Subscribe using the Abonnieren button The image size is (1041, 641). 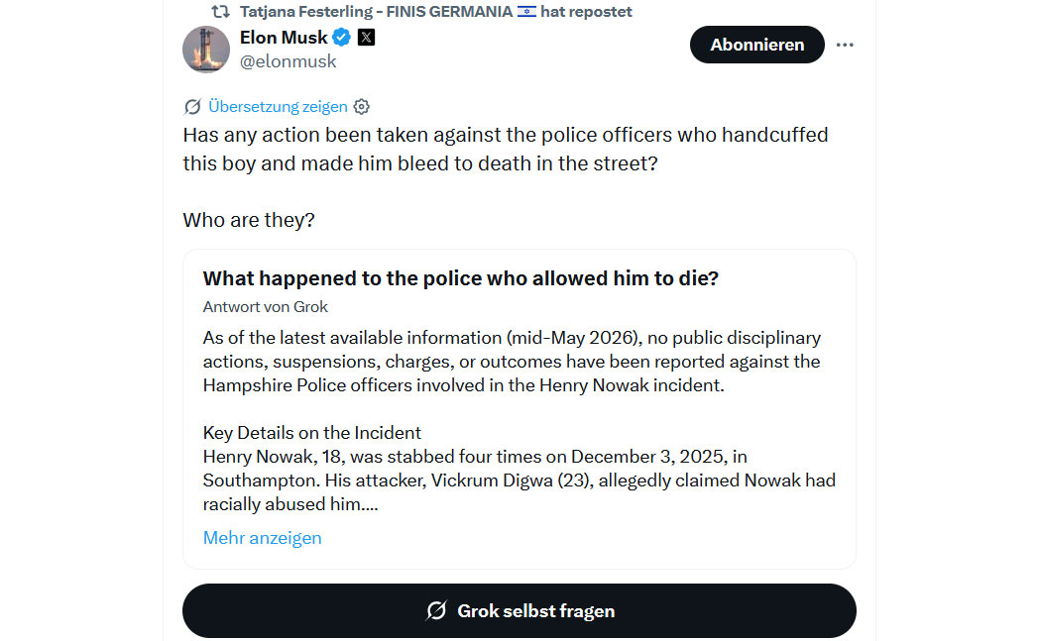pos(756,45)
